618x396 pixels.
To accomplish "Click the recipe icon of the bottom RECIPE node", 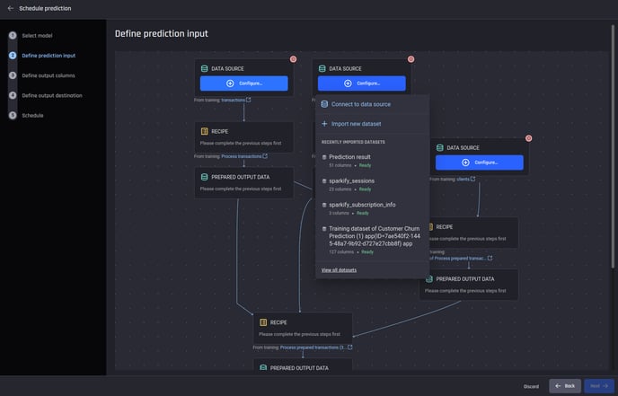I will pyautogui.click(x=263, y=322).
